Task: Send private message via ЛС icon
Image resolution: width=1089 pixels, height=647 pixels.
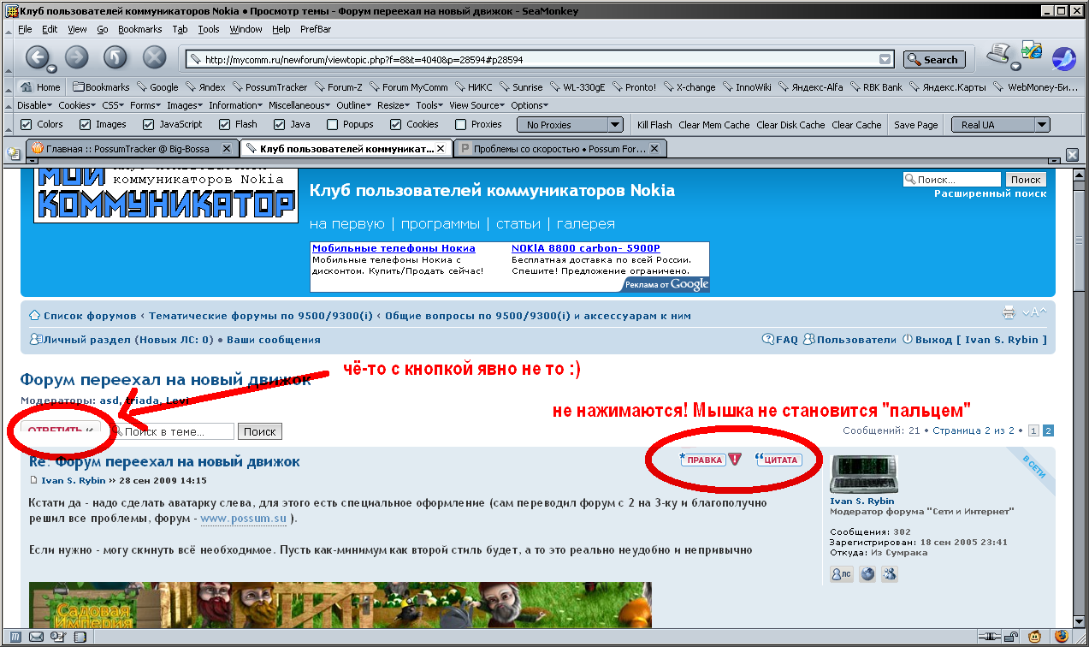Action: point(841,574)
